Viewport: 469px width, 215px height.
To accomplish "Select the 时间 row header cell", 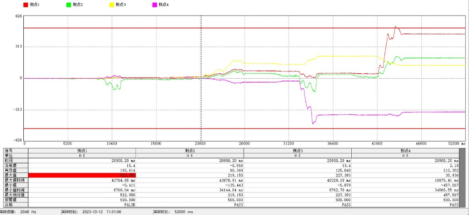I will 16,161.
